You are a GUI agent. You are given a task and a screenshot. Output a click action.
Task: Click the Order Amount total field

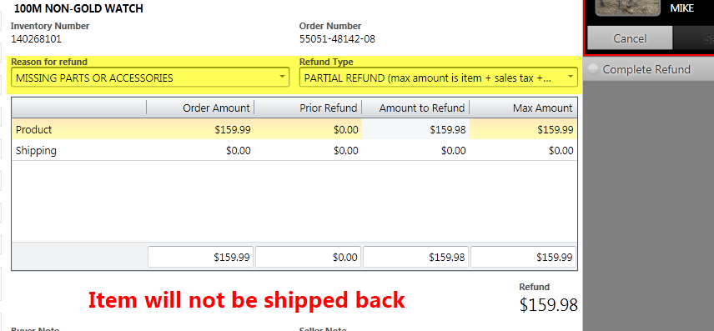(200, 257)
